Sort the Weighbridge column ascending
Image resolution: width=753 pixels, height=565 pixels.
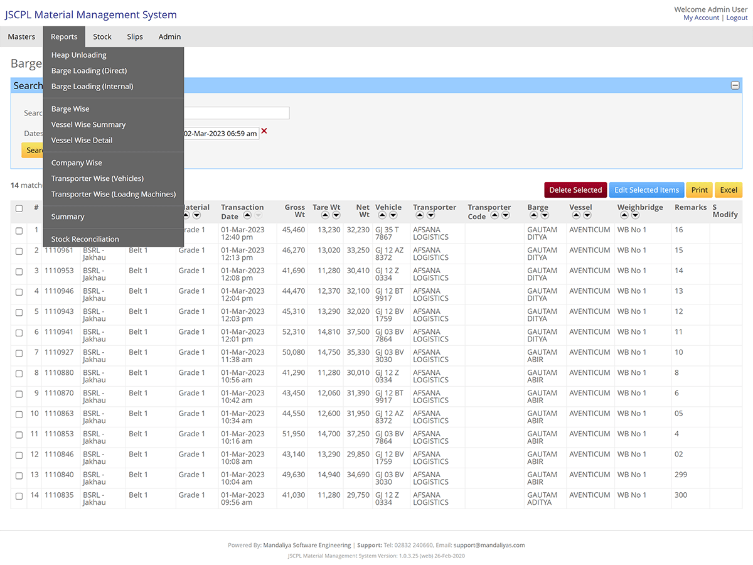(624, 215)
